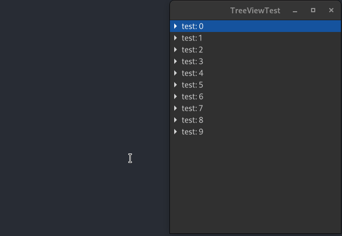The image size is (342, 236).
Task: Expand the test: 8 disclosure arrow
Action: coord(176,120)
